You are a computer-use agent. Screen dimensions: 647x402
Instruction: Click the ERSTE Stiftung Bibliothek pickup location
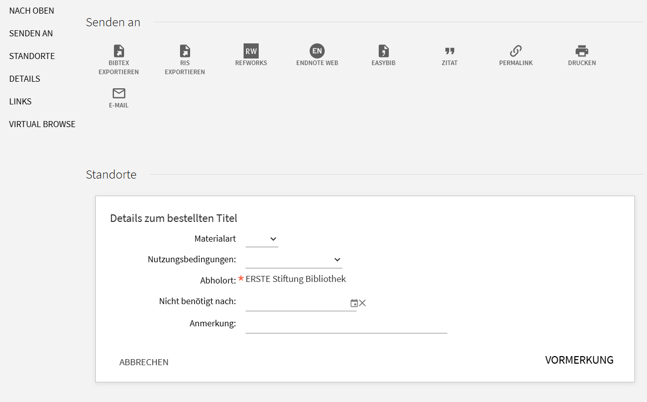(296, 279)
